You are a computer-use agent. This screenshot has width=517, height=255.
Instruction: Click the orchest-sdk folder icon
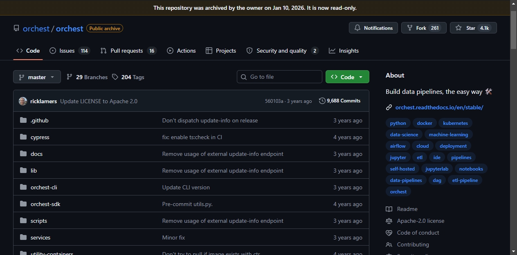pos(23,204)
